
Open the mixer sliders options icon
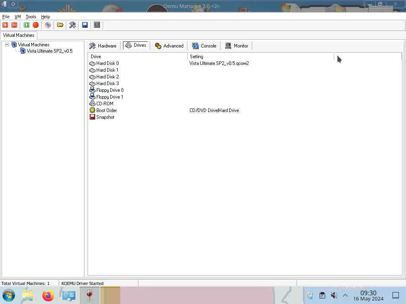[x=97, y=25]
